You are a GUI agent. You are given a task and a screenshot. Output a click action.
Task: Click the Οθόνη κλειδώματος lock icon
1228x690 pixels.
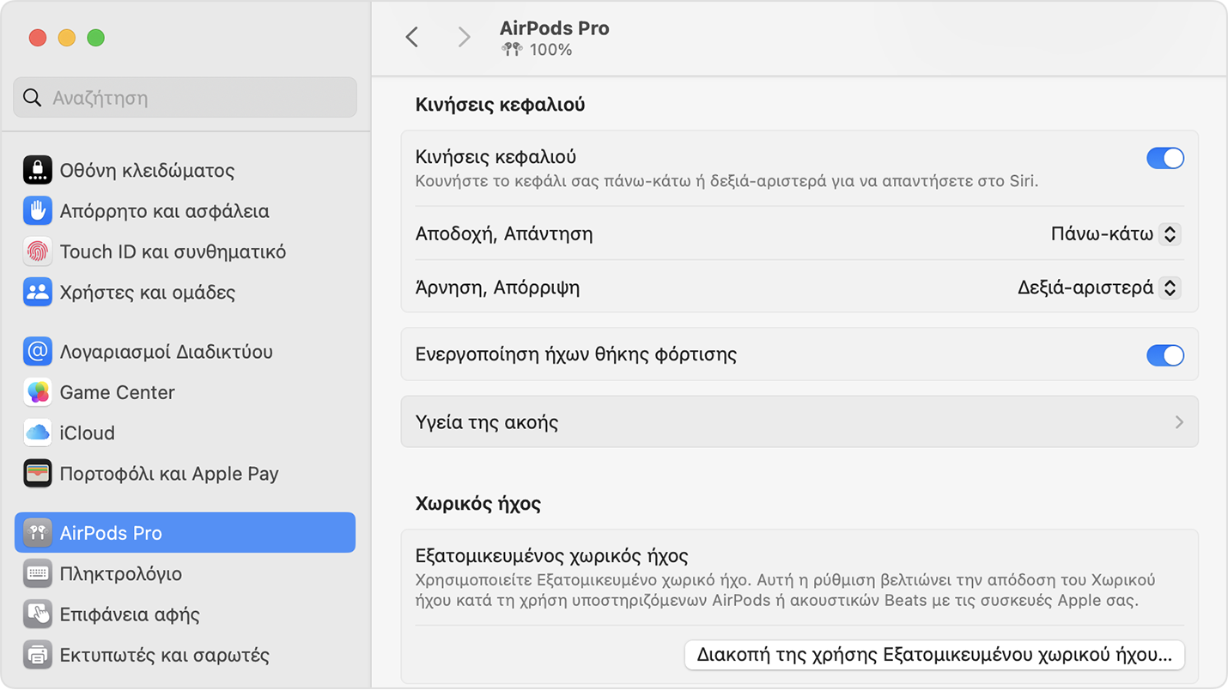[x=37, y=170]
